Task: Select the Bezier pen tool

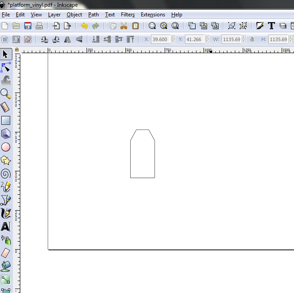Action: point(6,200)
